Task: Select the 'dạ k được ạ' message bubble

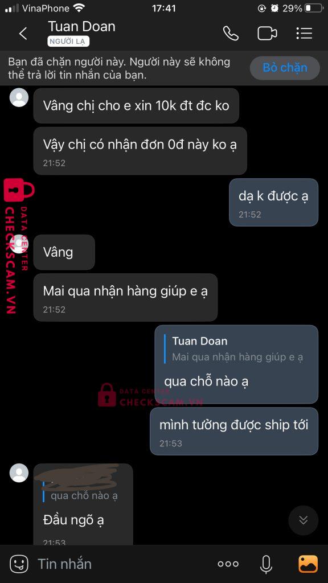Action: click(x=273, y=202)
